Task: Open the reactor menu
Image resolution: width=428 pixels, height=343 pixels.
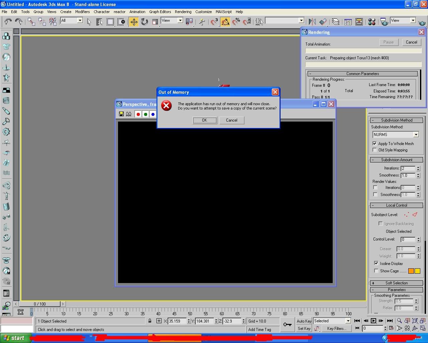Action: coord(119,11)
